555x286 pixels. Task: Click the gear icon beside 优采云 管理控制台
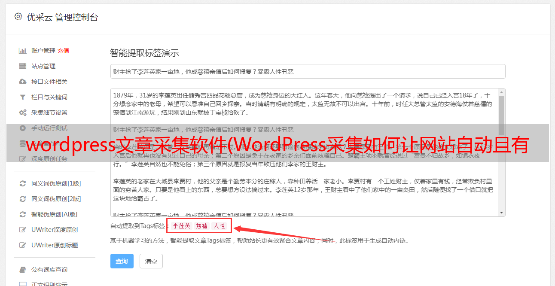[x=18, y=17]
